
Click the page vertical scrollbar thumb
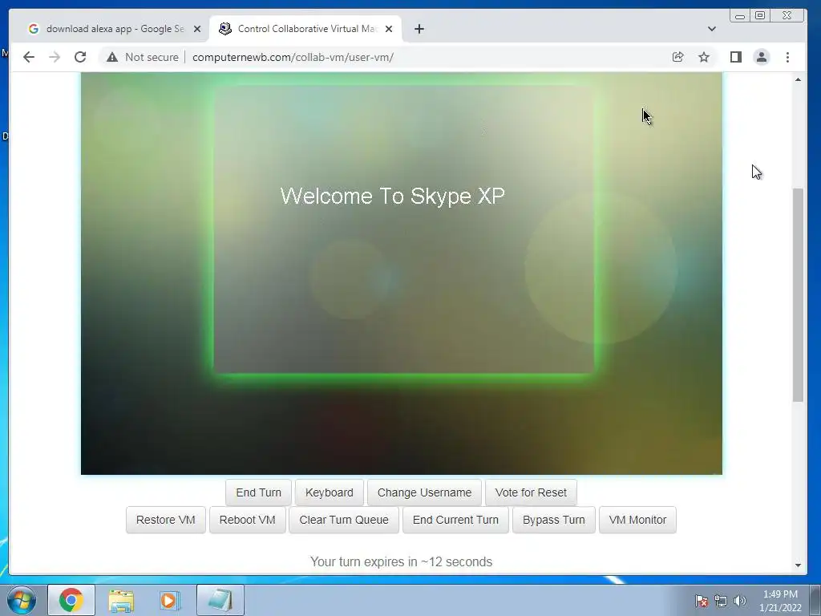click(x=798, y=295)
